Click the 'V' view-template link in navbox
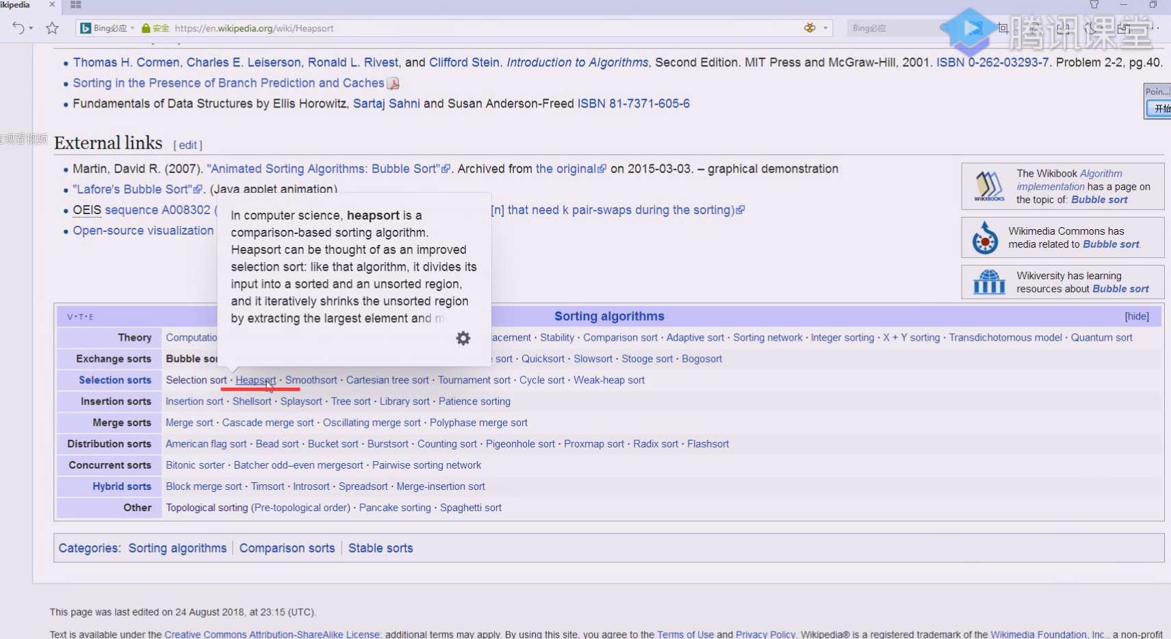 click(70, 317)
